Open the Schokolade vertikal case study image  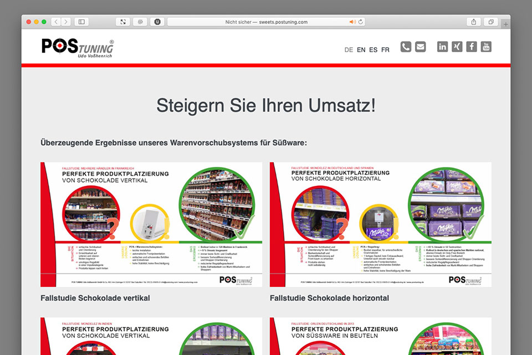coord(151,224)
